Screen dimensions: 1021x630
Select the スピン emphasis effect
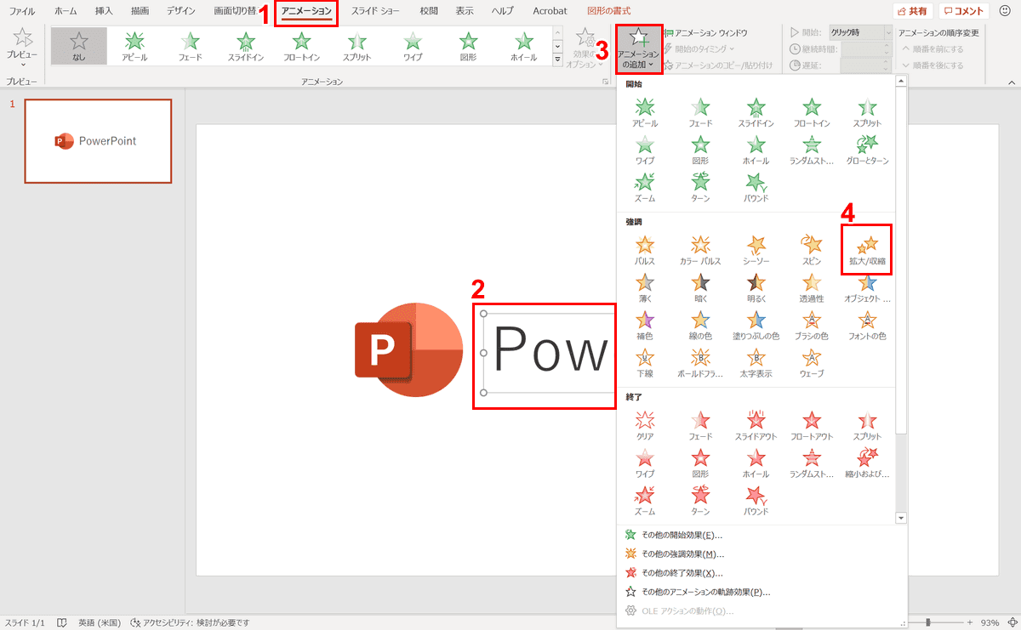click(x=813, y=251)
